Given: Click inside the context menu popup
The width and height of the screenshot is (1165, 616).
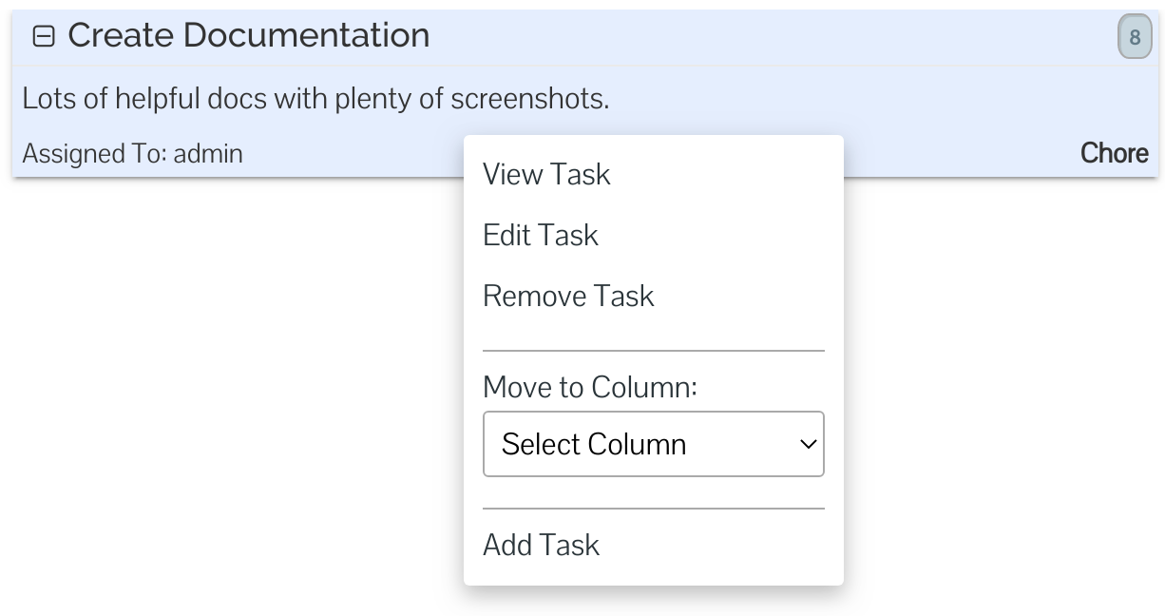Looking at the screenshot, I should point(654,361).
